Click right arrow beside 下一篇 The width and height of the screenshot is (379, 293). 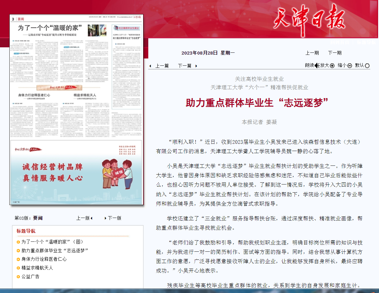(196, 66)
